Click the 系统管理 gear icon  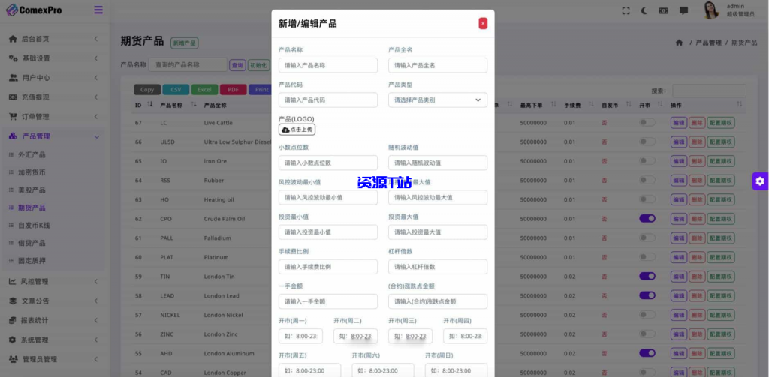[x=12, y=340]
